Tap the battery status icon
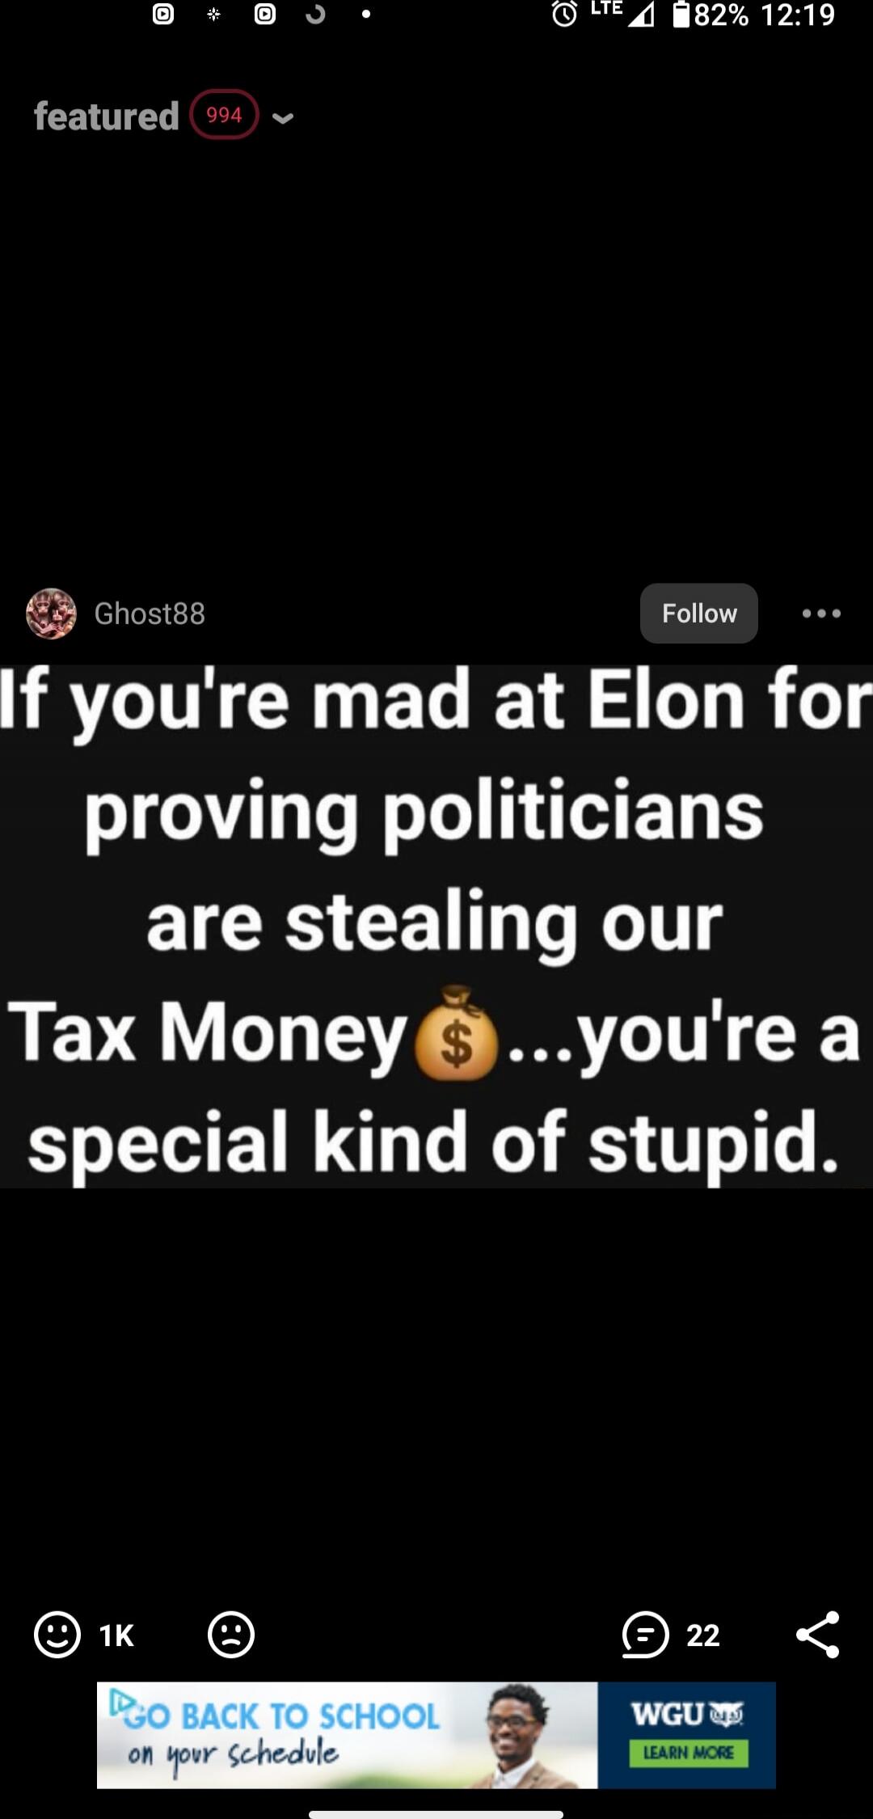 tap(681, 14)
